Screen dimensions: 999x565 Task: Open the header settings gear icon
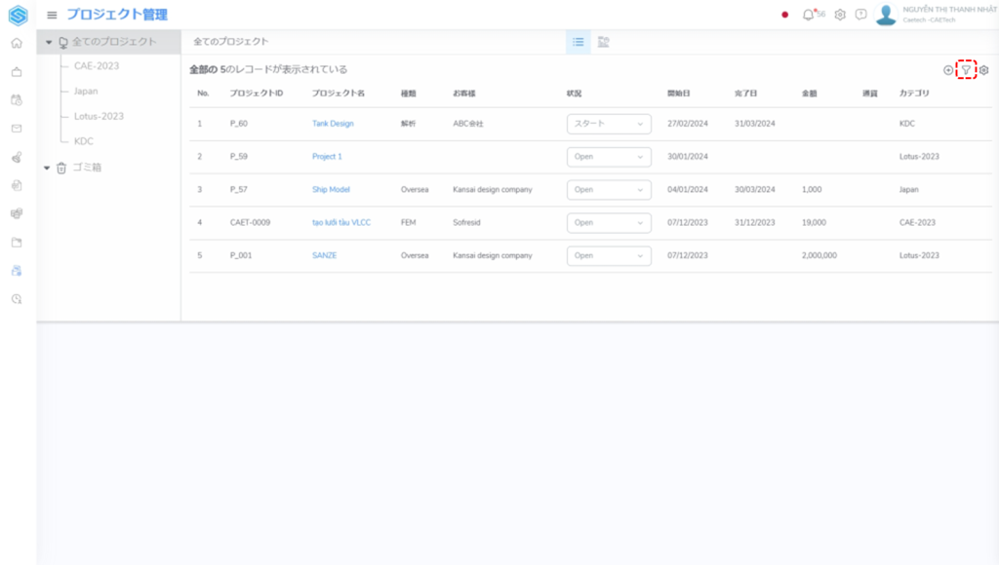click(839, 15)
